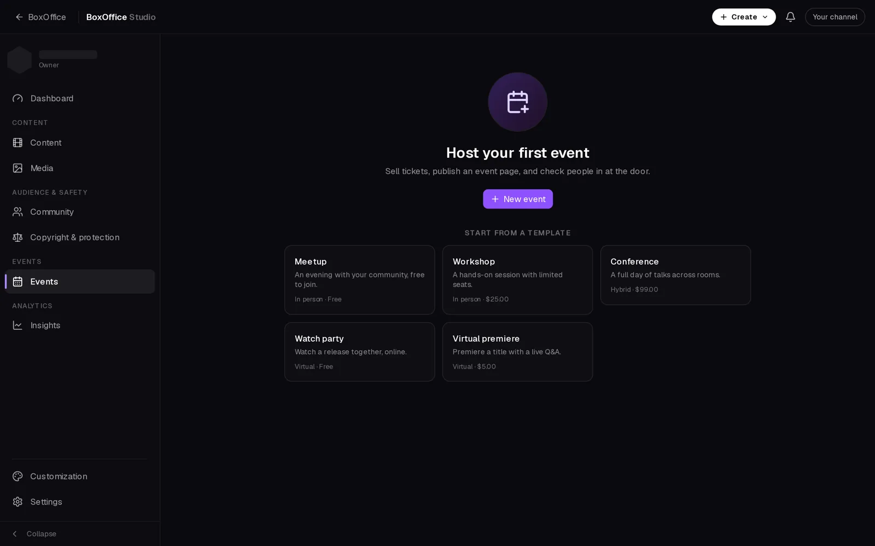
Task: Select Media in the sidebar
Action: (x=80, y=168)
